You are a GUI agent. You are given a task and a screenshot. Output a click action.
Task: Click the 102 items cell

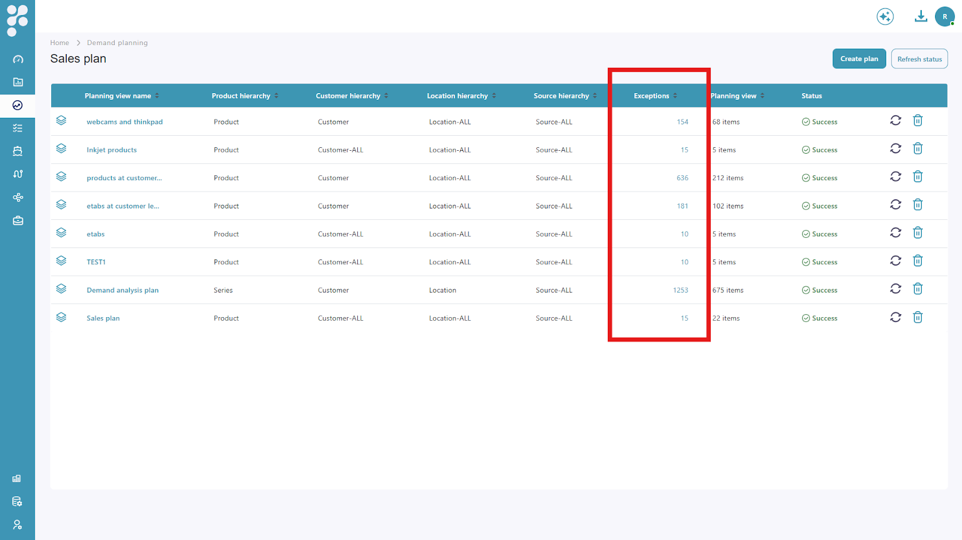pos(728,206)
